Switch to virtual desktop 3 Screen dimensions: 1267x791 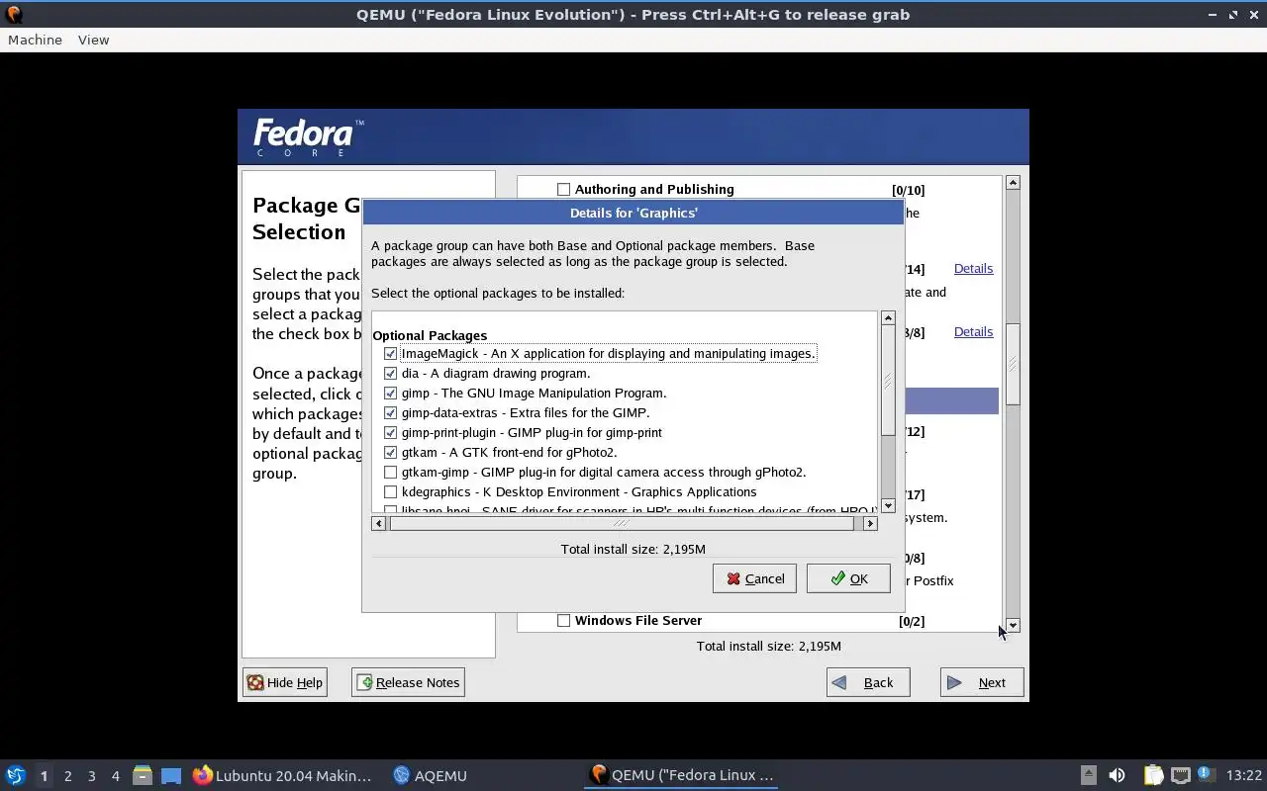[91, 776]
